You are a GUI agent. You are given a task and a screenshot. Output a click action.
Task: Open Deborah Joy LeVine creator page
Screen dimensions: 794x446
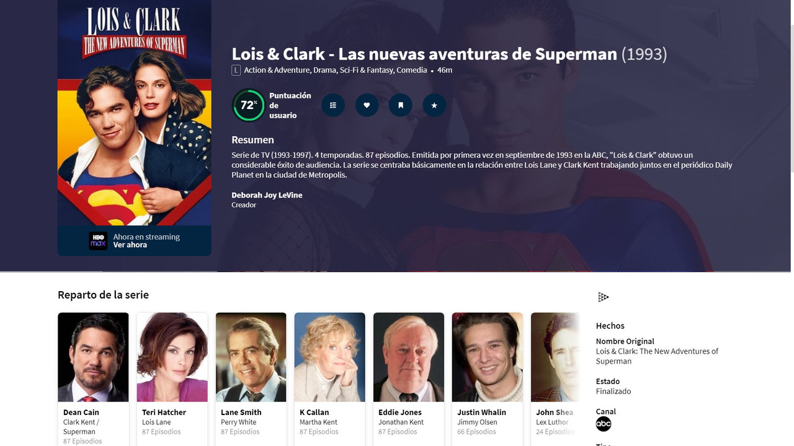point(267,195)
